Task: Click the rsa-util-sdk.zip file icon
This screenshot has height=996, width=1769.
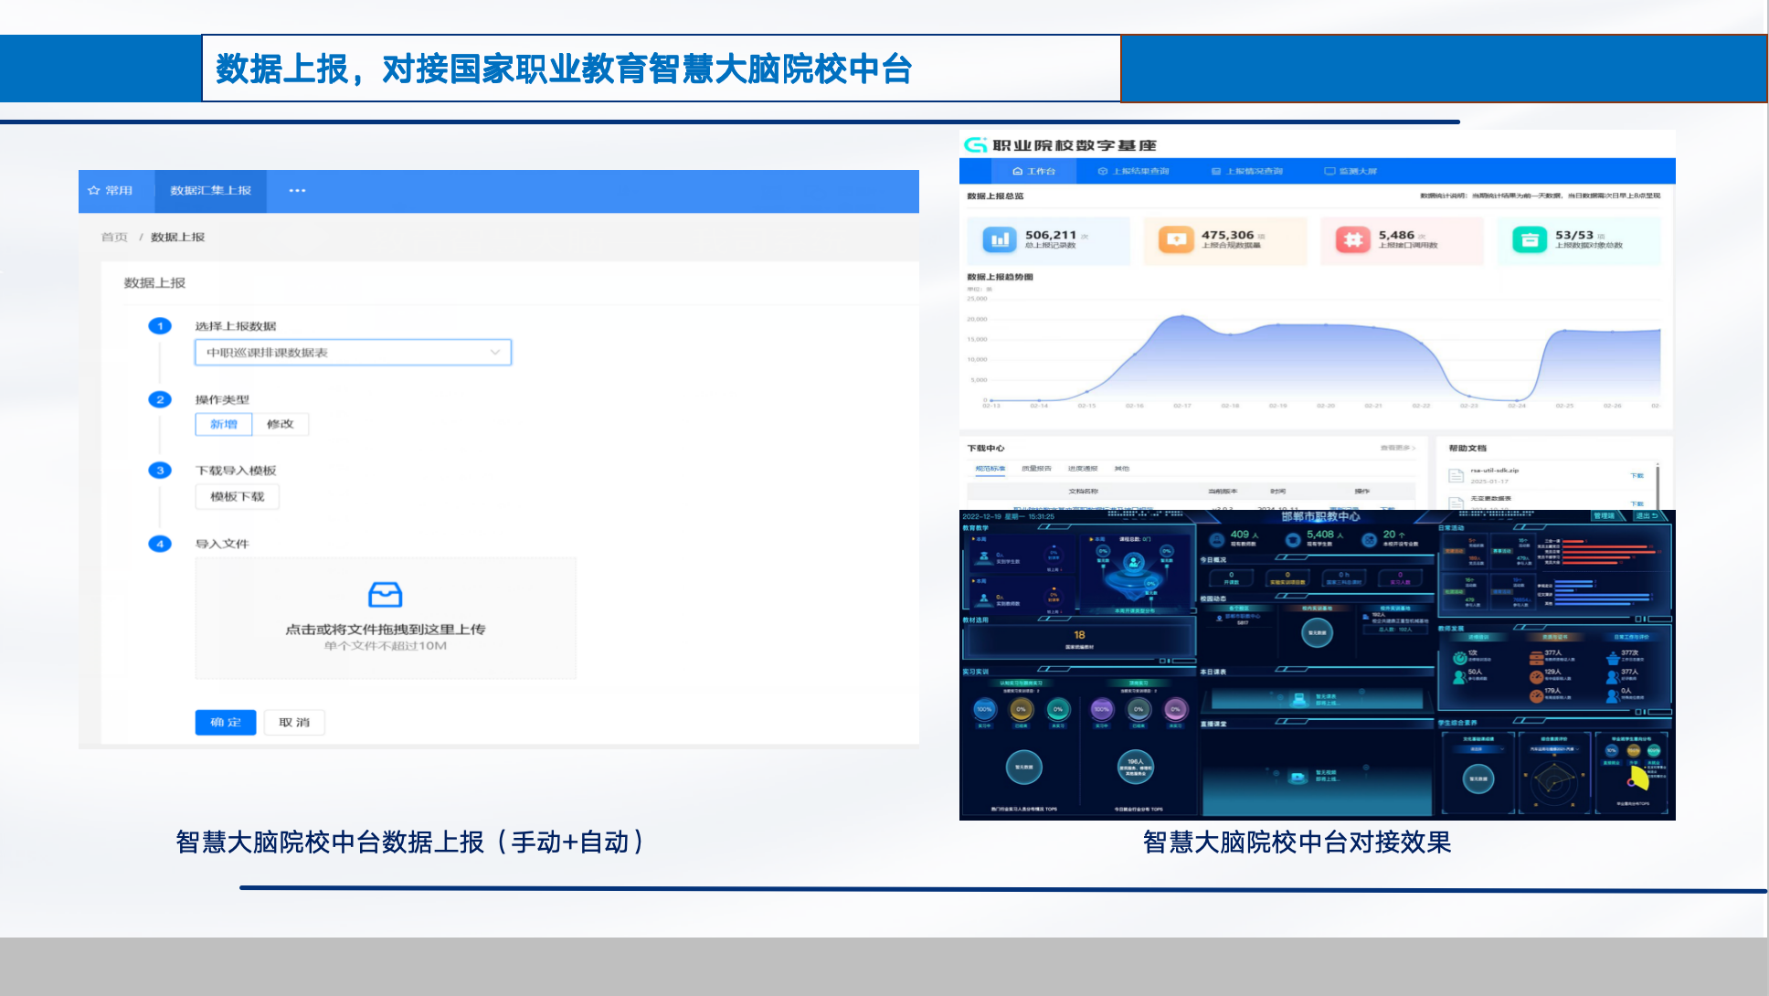Action: (x=1457, y=475)
